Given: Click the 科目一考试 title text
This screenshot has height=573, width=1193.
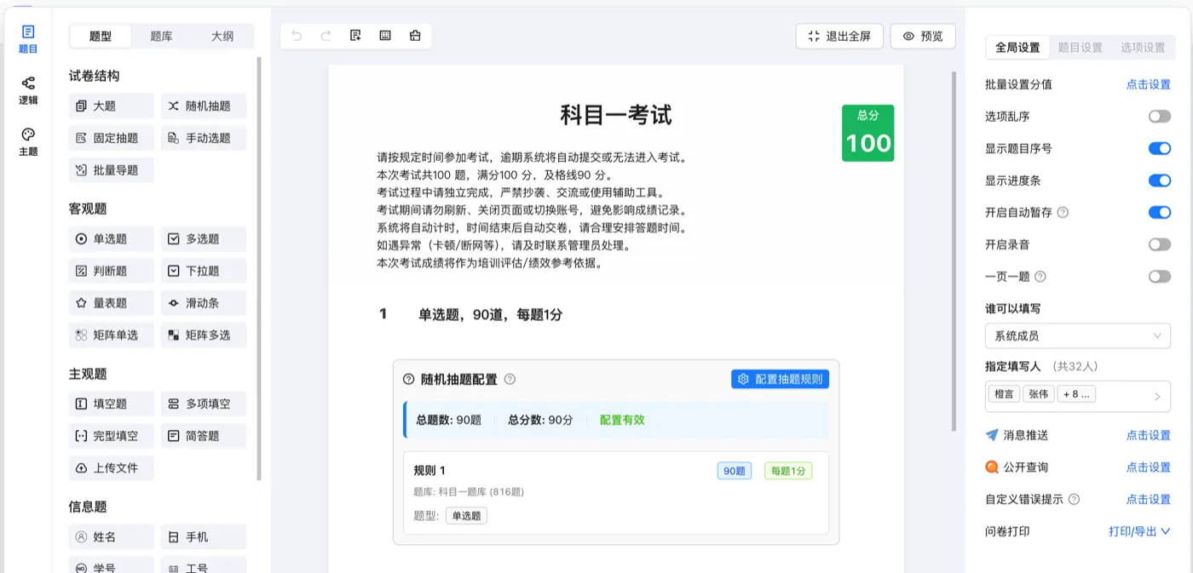Looking at the screenshot, I should (615, 115).
